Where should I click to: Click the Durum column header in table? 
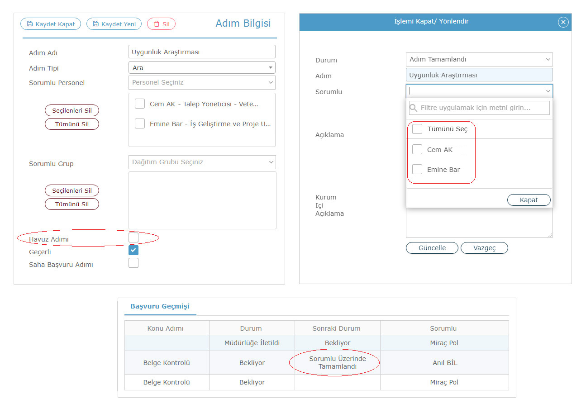tap(251, 328)
